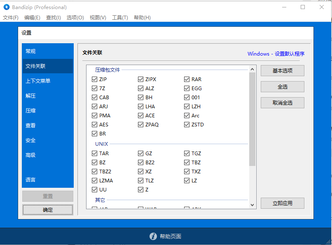Open the 工具(T) menu
This screenshot has width=332, height=245.
[x=120, y=18]
